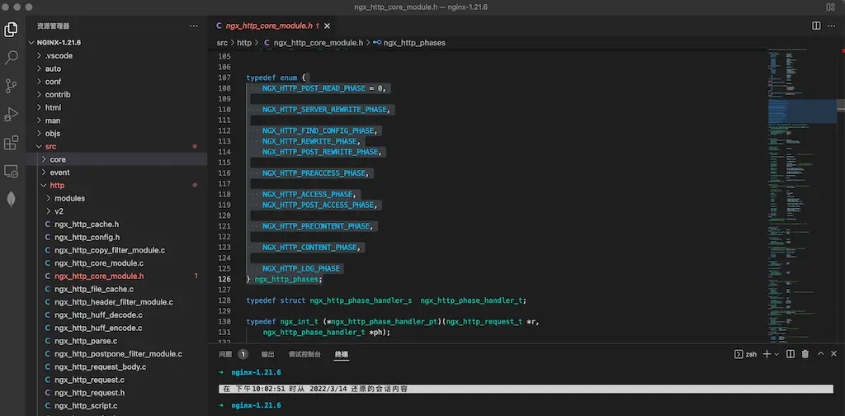Screen dimensions: 845x416
Task: Split the terminal pane
Action: [790, 354]
